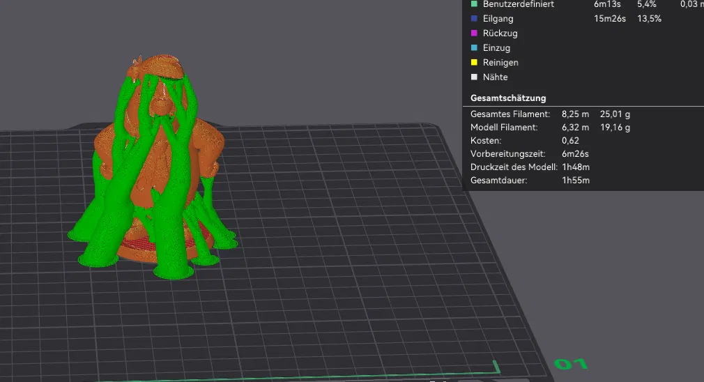Click the white Nähte color swatch

click(474, 77)
